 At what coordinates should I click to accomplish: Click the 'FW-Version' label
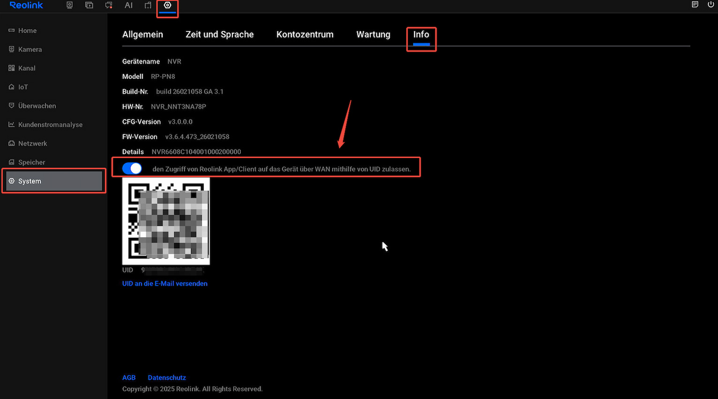click(140, 136)
